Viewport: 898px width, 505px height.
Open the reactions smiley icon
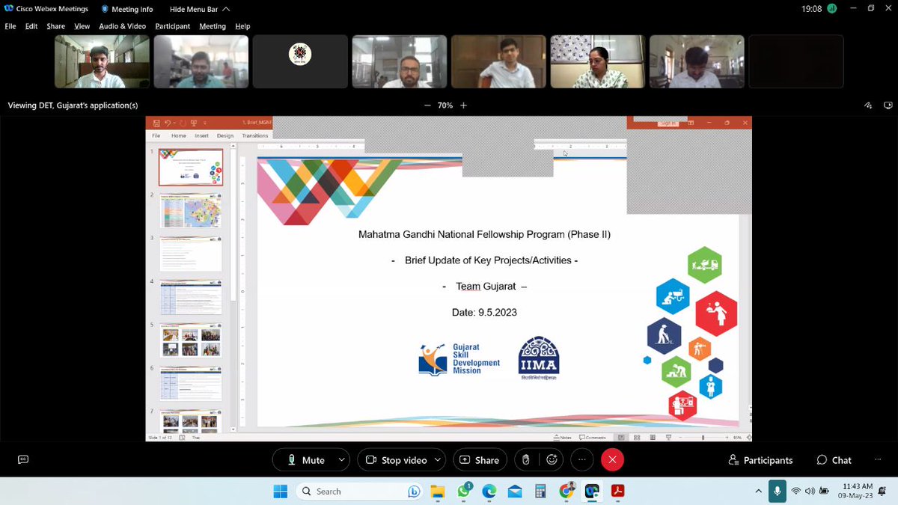pos(552,460)
